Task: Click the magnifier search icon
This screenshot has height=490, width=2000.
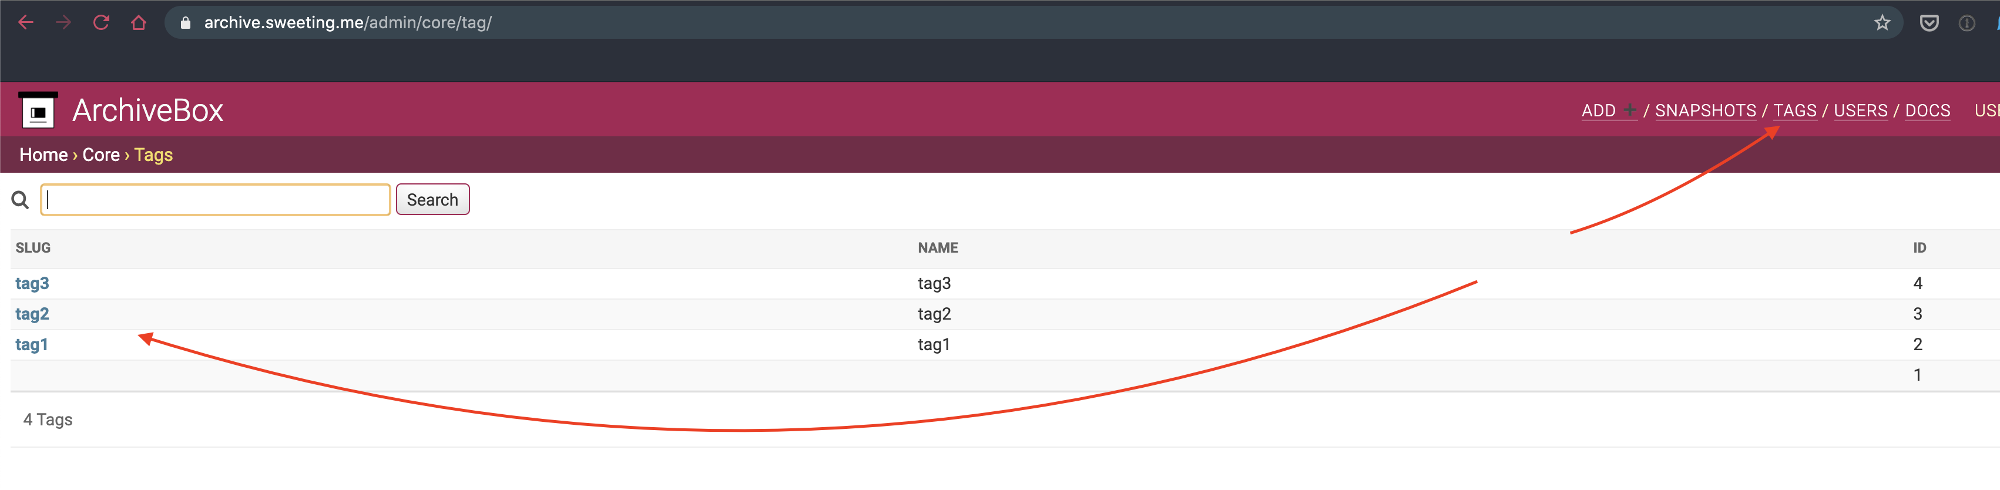Action: [x=20, y=200]
